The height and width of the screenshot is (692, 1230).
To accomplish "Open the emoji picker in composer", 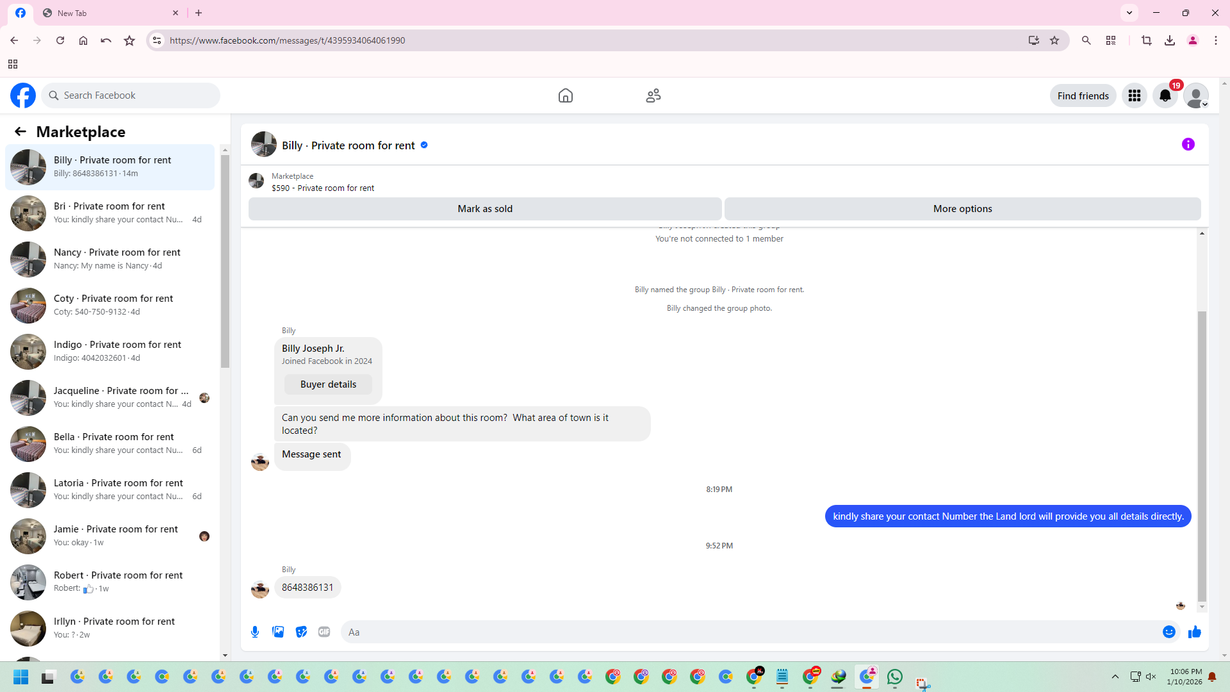I will (x=1169, y=632).
